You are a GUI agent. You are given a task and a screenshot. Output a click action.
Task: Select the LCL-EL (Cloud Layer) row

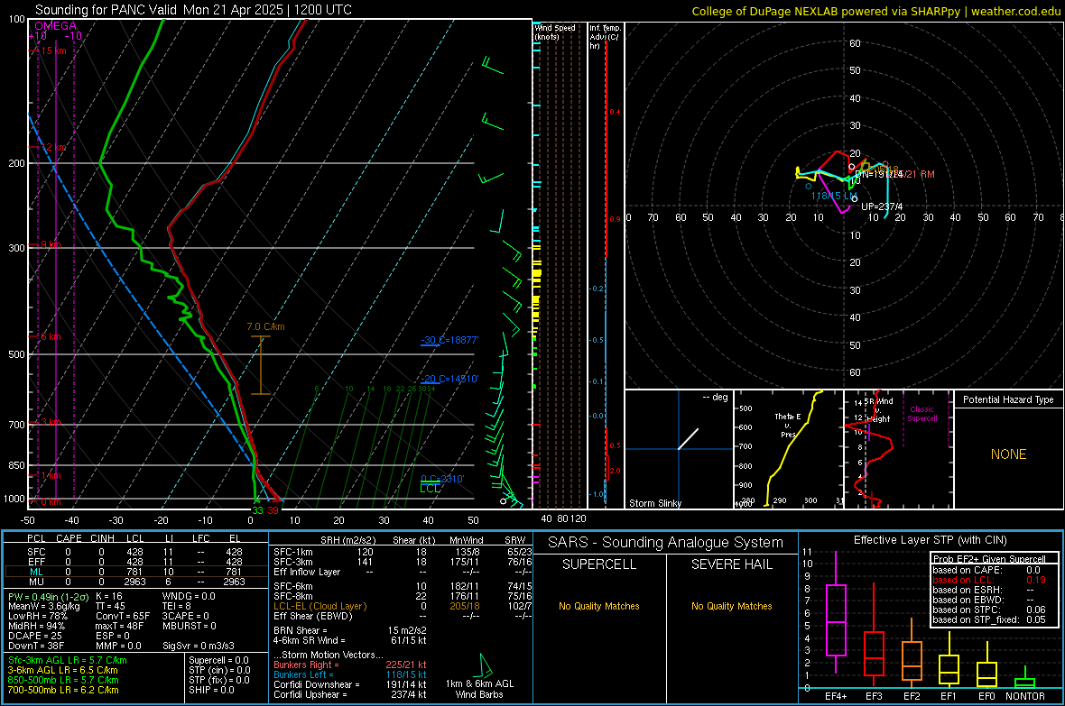click(x=403, y=606)
